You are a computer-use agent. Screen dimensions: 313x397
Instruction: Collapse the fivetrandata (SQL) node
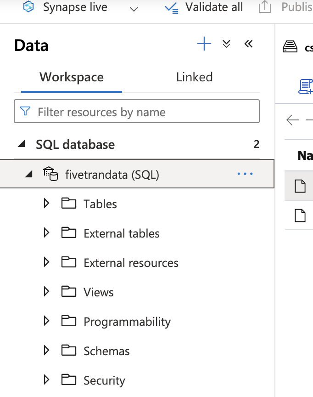[x=29, y=174]
